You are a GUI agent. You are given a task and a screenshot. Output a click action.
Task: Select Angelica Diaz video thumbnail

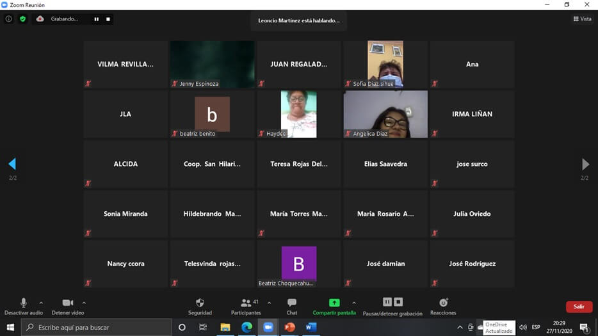click(385, 114)
